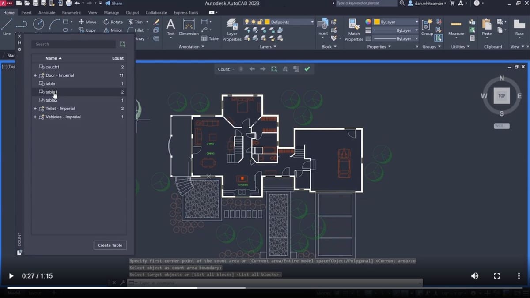The height and width of the screenshot is (298, 530).
Task: Select the Line drawing tool
Action: 7,26
